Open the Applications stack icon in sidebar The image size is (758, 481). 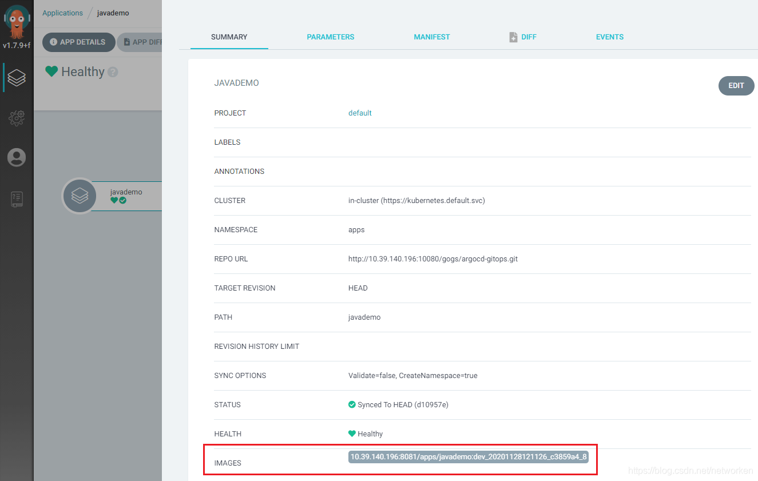pos(17,77)
